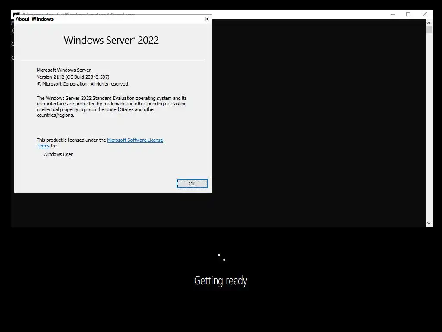Click the 'Windows Server 2022' heading
Viewport: 442px width, 332px height.
pos(111,40)
